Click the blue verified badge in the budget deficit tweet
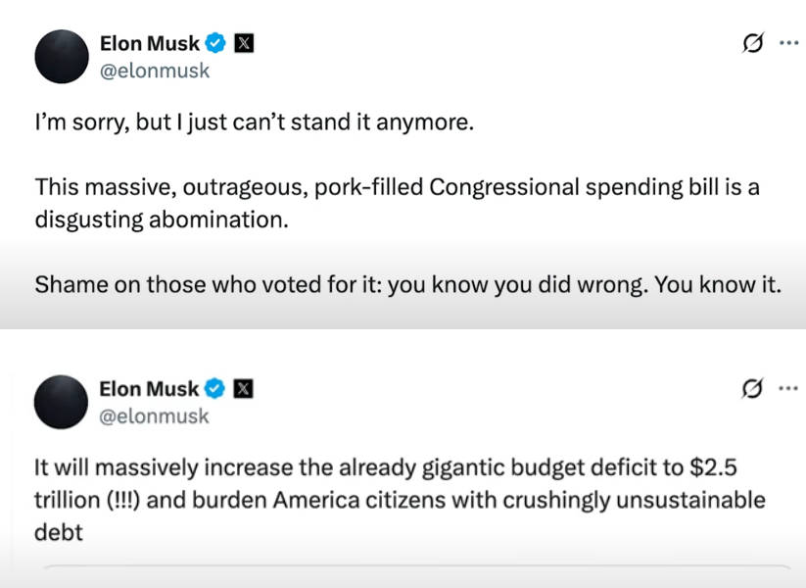This screenshot has width=806, height=588. (x=214, y=388)
